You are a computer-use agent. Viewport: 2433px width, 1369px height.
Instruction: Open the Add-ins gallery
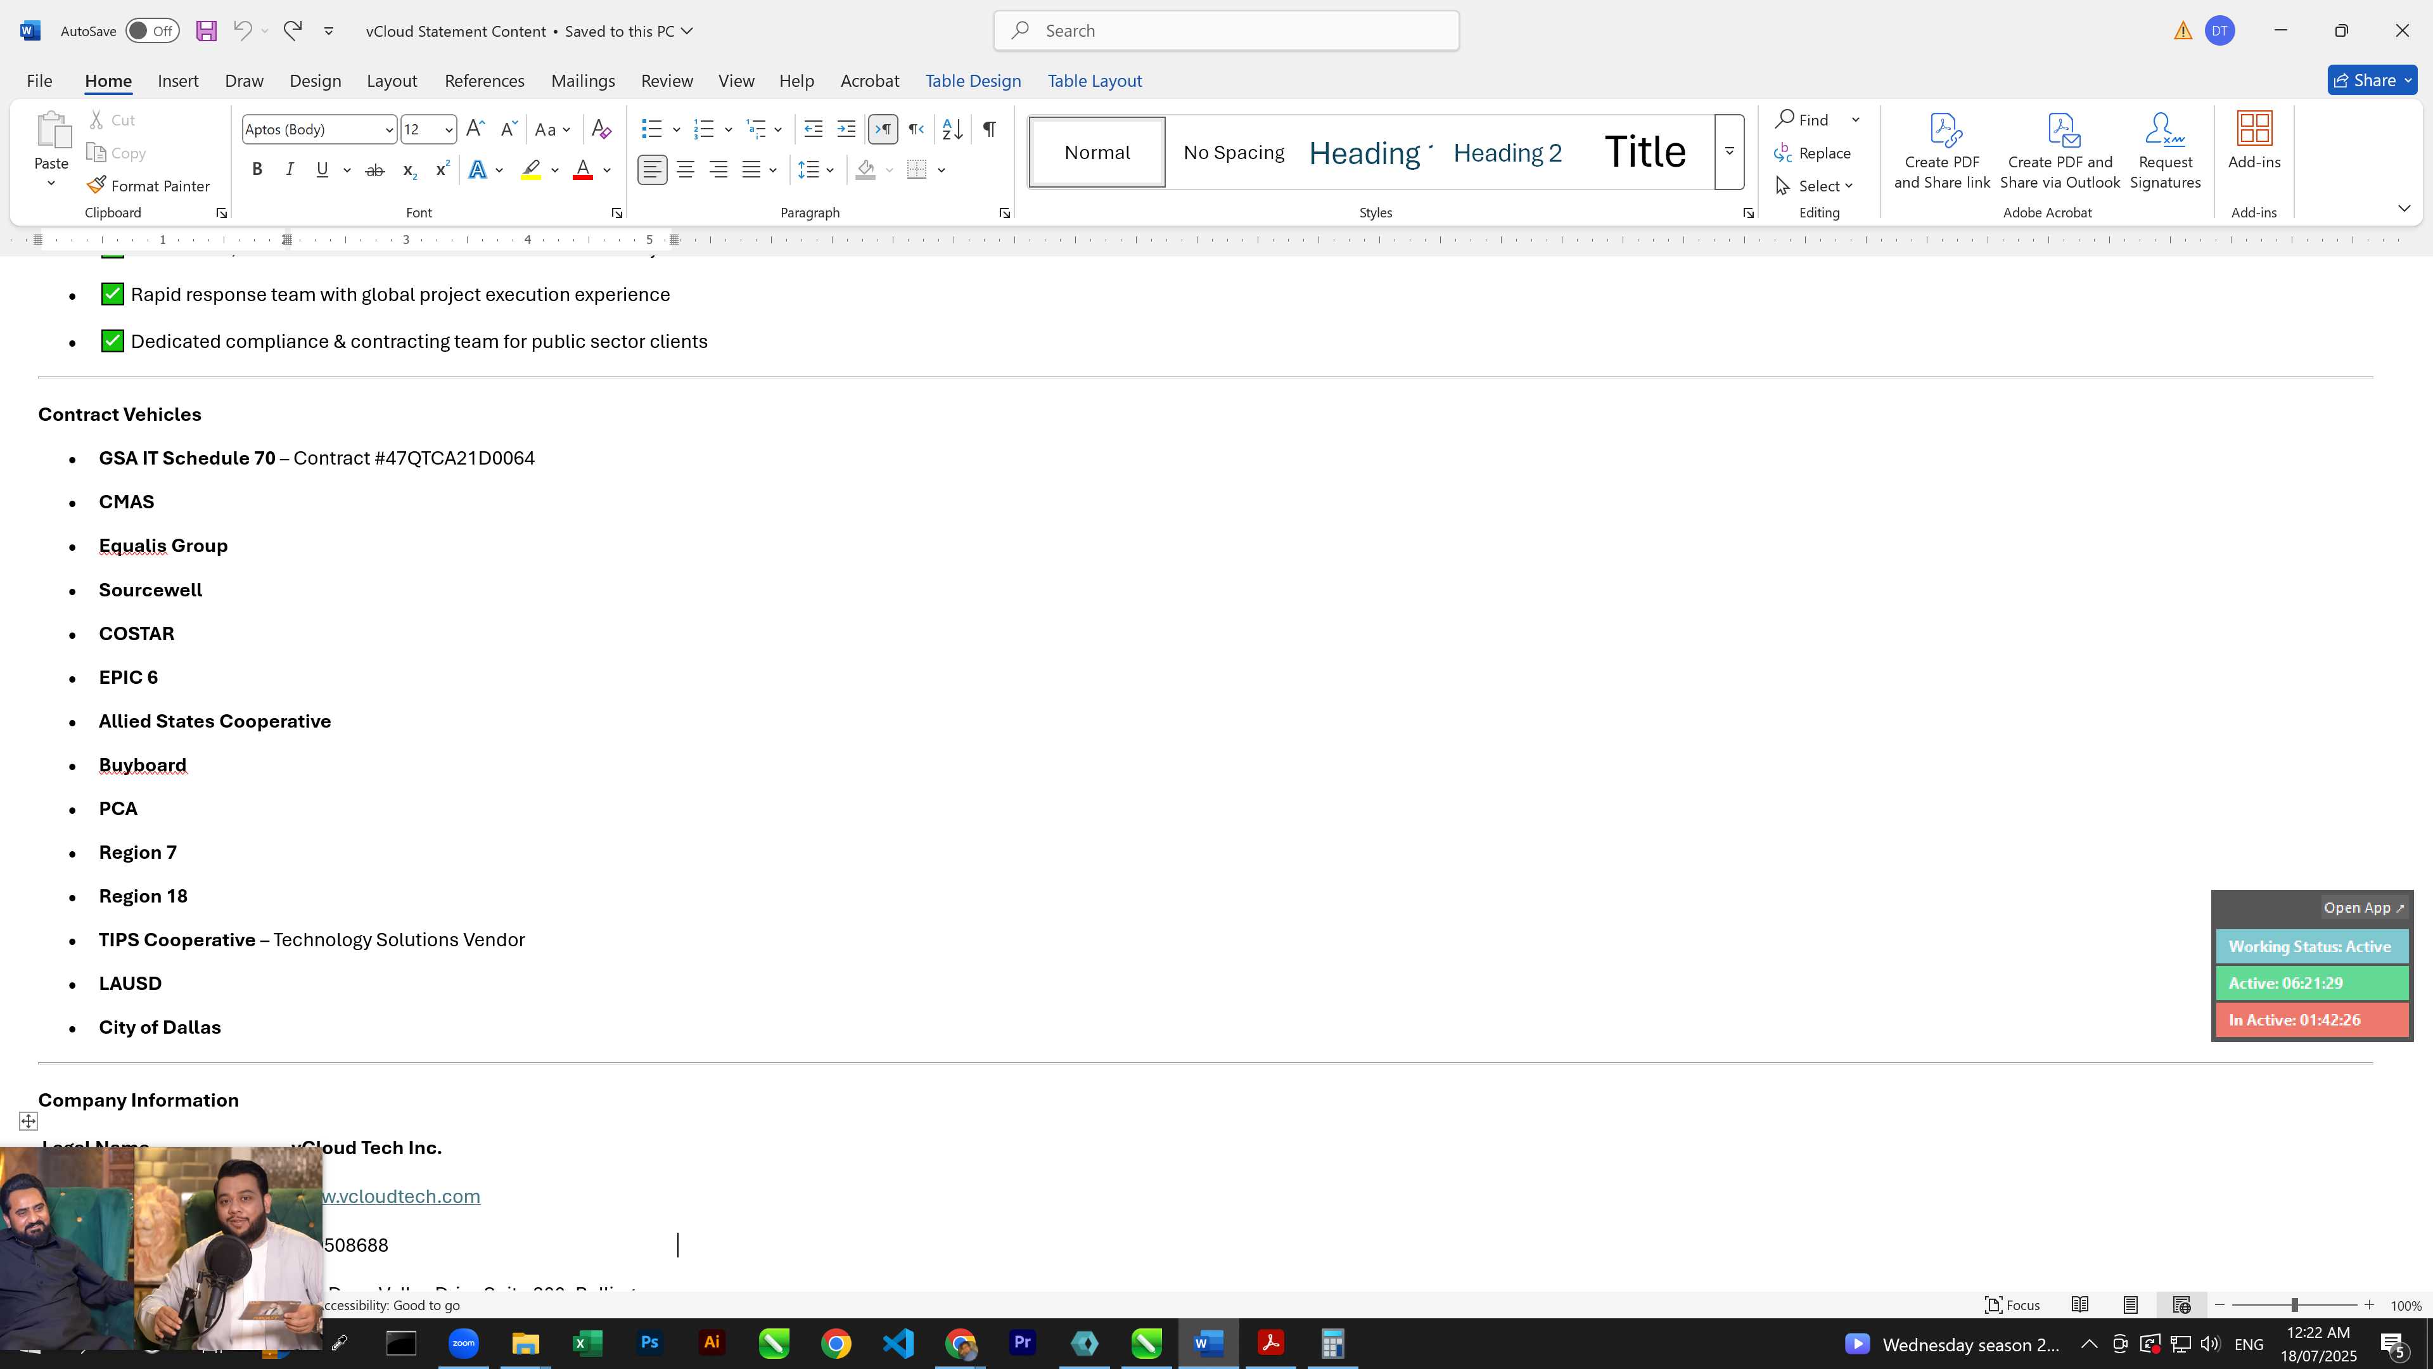pyautogui.click(x=2254, y=142)
